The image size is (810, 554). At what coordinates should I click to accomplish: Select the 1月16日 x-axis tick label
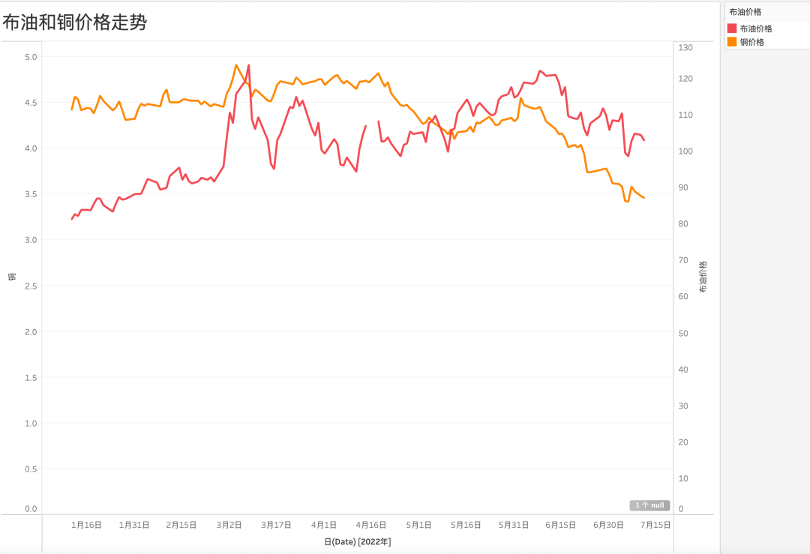(86, 525)
